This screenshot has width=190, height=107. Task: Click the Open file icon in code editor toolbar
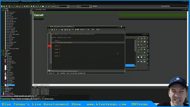[x=52, y=29]
